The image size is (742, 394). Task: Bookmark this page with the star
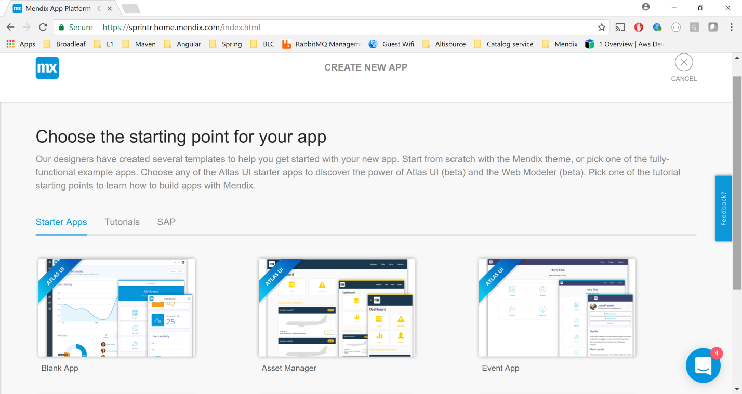pos(602,28)
